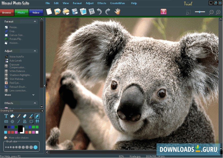Screen dimensions: 223x158
Task: Select the Text tool in the Drawing bar
Action: [x=6, y=116]
